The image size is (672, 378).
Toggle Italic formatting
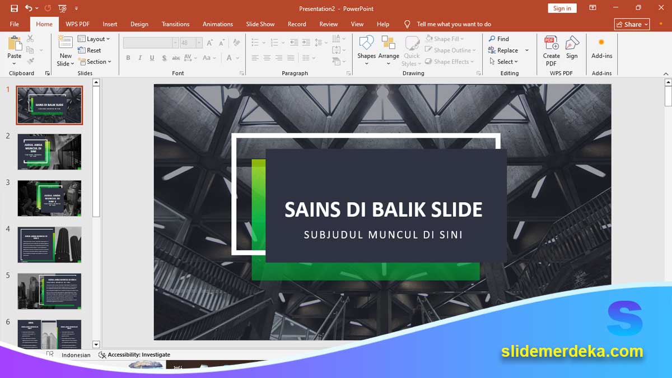(140, 58)
